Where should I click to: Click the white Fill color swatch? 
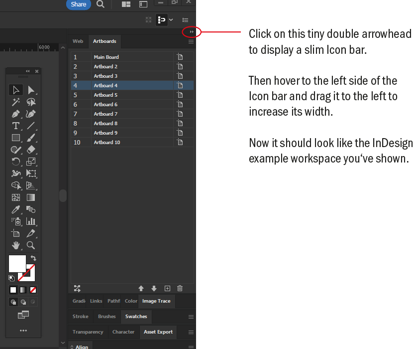point(17,263)
